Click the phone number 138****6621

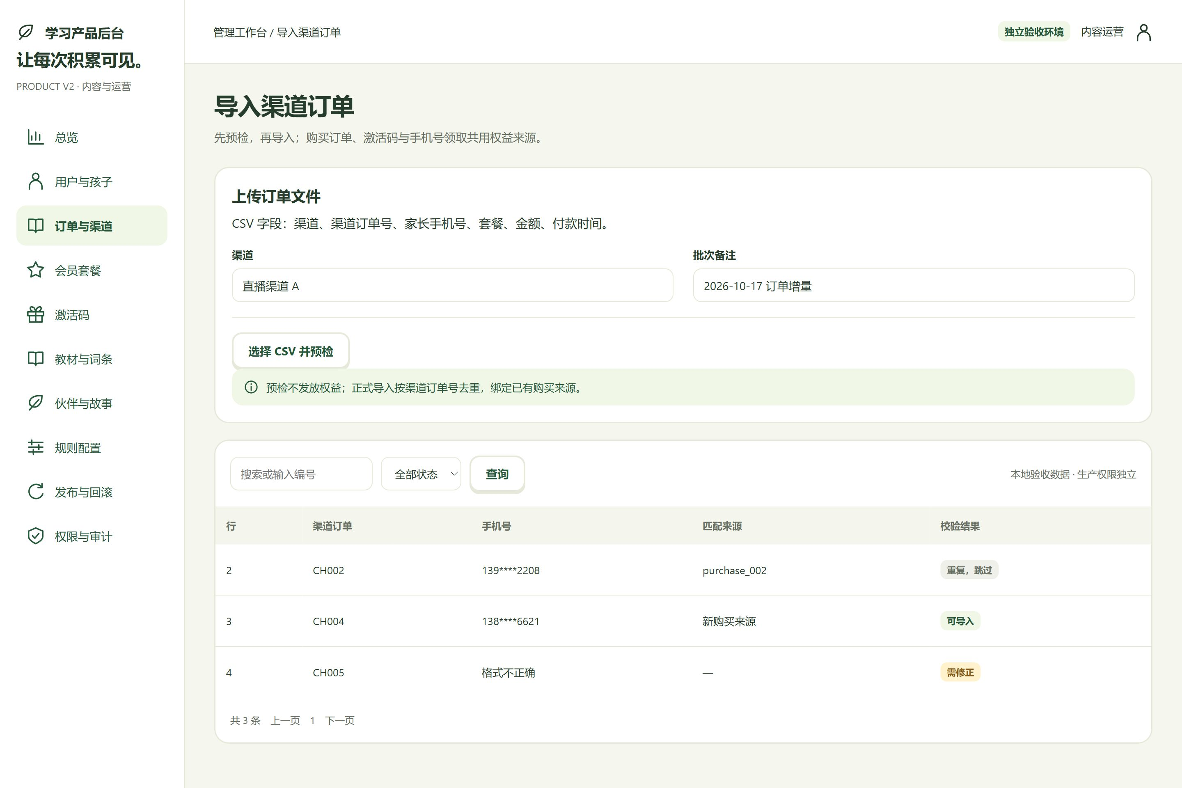click(511, 621)
